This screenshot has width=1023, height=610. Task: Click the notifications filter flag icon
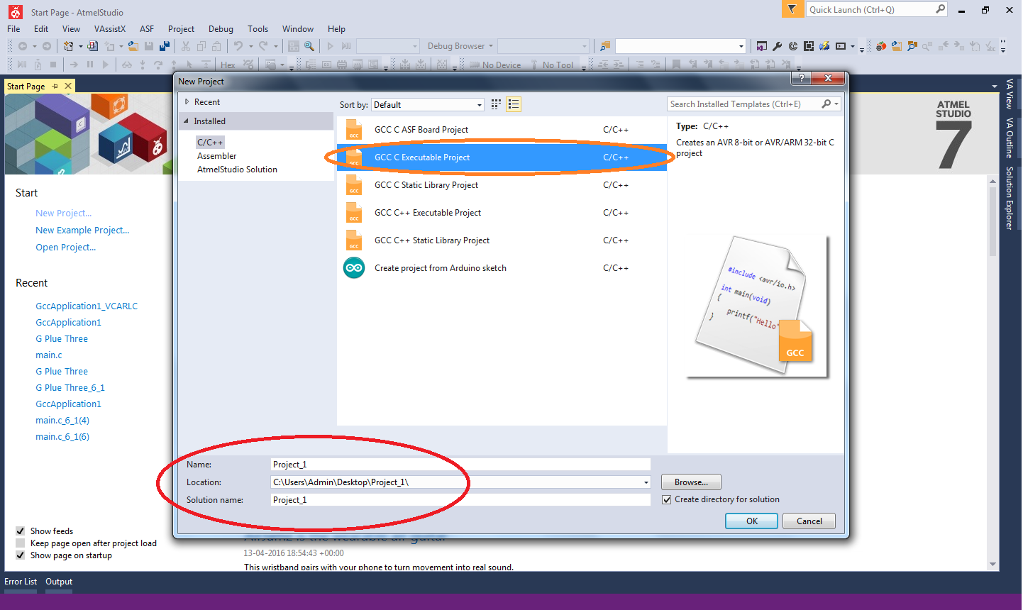coord(792,9)
